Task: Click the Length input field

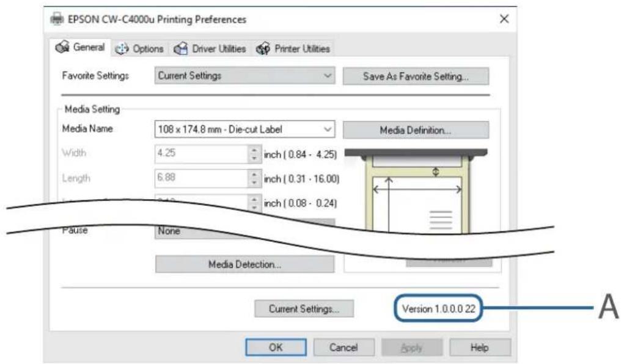Action: [x=201, y=178]
